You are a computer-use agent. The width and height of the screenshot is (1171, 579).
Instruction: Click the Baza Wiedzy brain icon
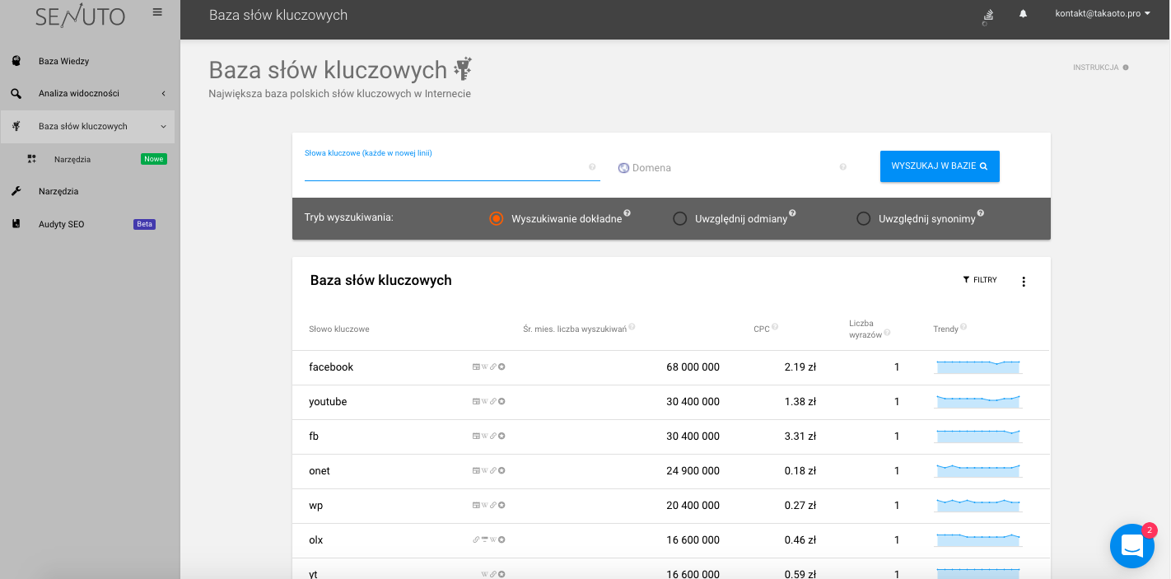click(x=16, y=61)
